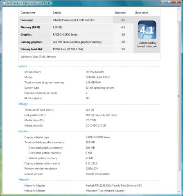The width and height of the screenshot is (183, 196).
Task: Click '102GB Free (112GB Total)' in score table
Action: pos(68,49)
